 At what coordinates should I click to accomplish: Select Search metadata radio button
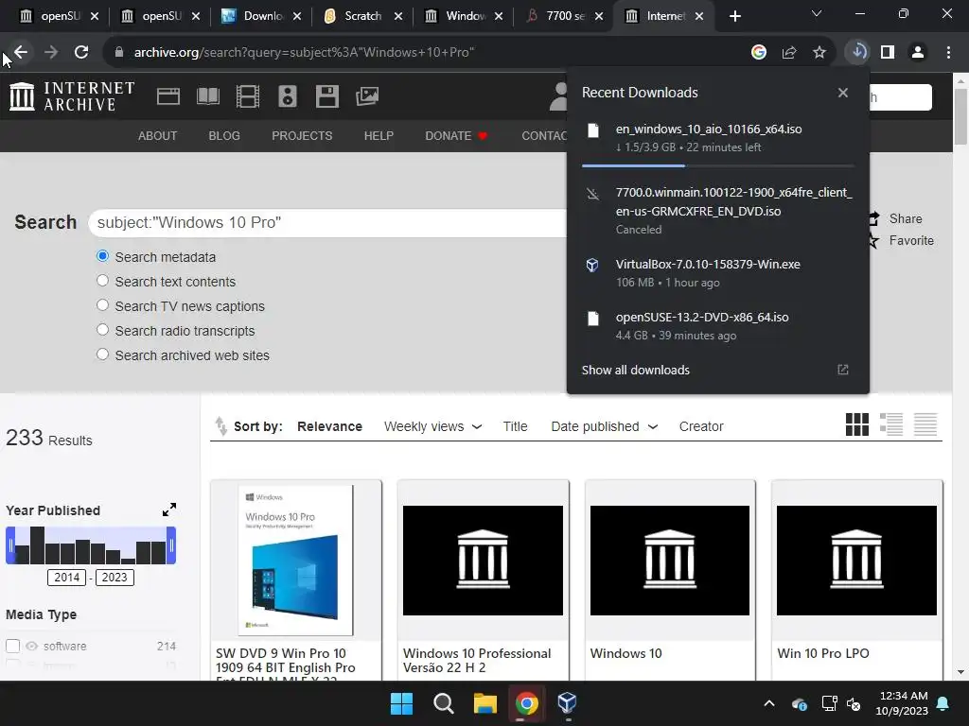coord(102,256)
